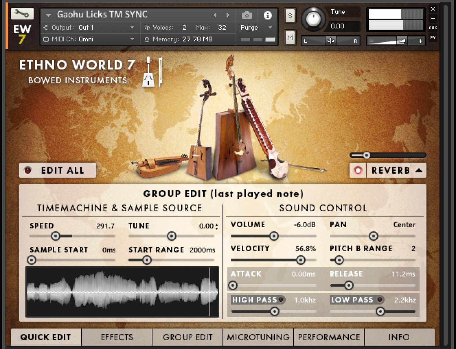The width and height of the screenshot is (456, 349).
Task: Switch to the GROUP EDIT tab
Action: click(188, 337)
